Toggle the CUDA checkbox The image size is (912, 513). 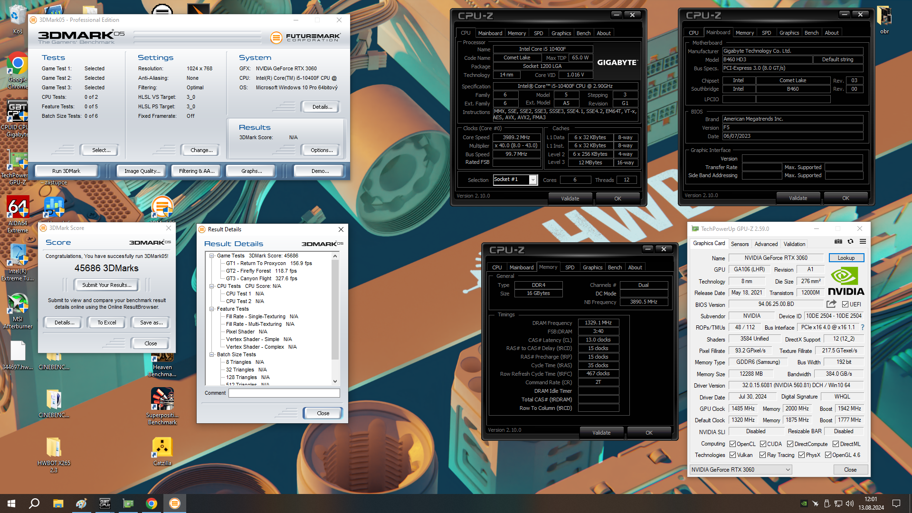coord(763,444)
